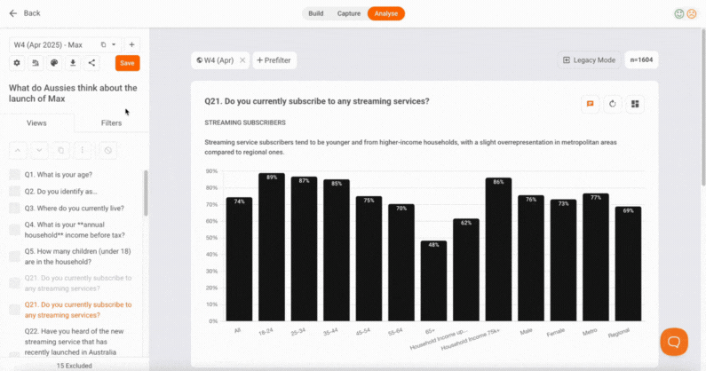Open the W4 (Apr 2025) - Max dropdown

(114, 44)
